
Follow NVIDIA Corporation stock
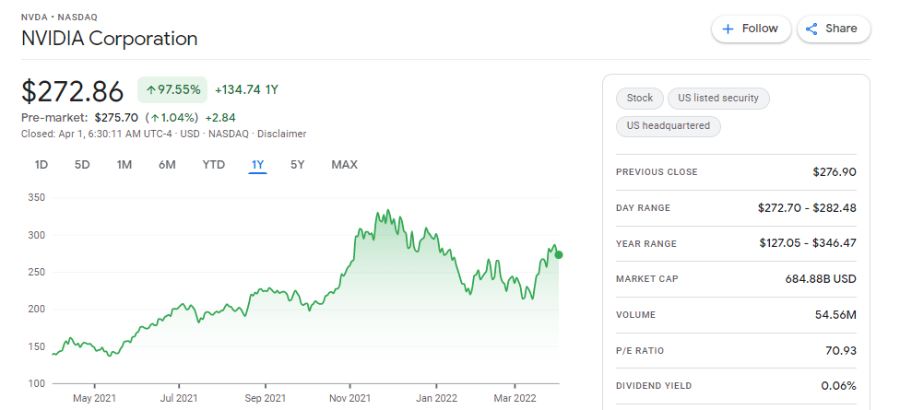[x=752, y=29]
